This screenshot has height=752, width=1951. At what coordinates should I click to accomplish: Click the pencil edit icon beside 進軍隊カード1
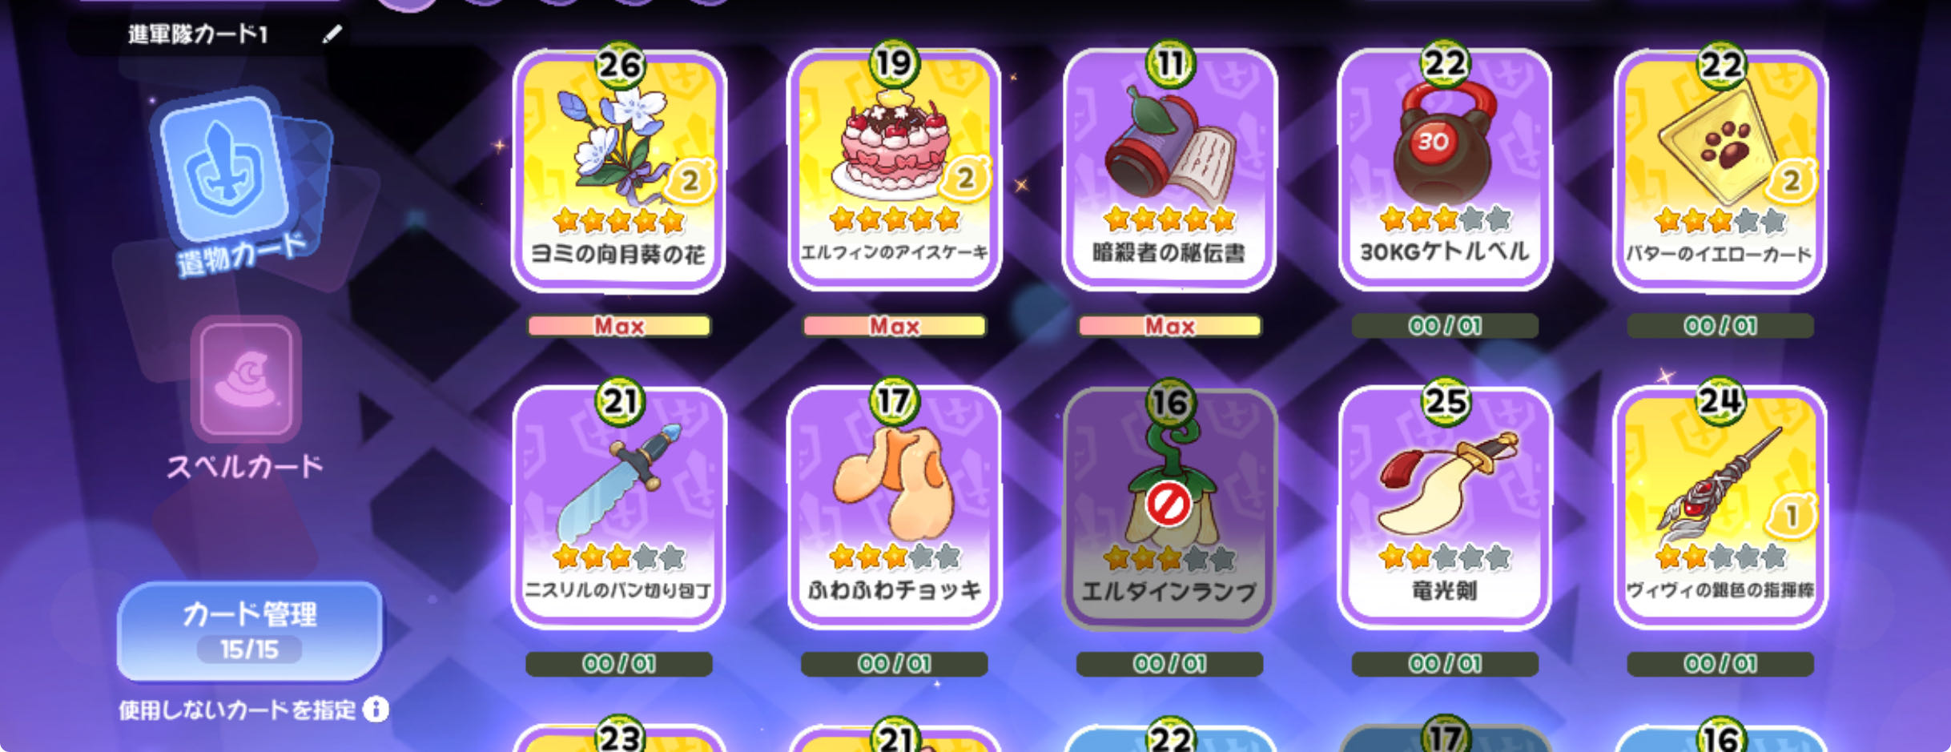pos(332,34)
